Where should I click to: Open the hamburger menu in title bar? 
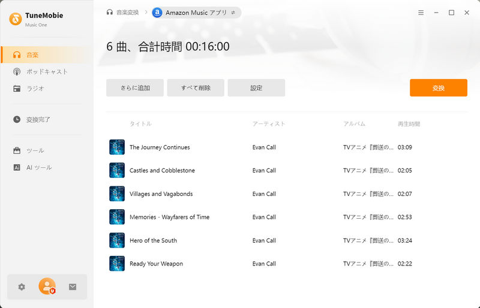click(x=421, y=13)
